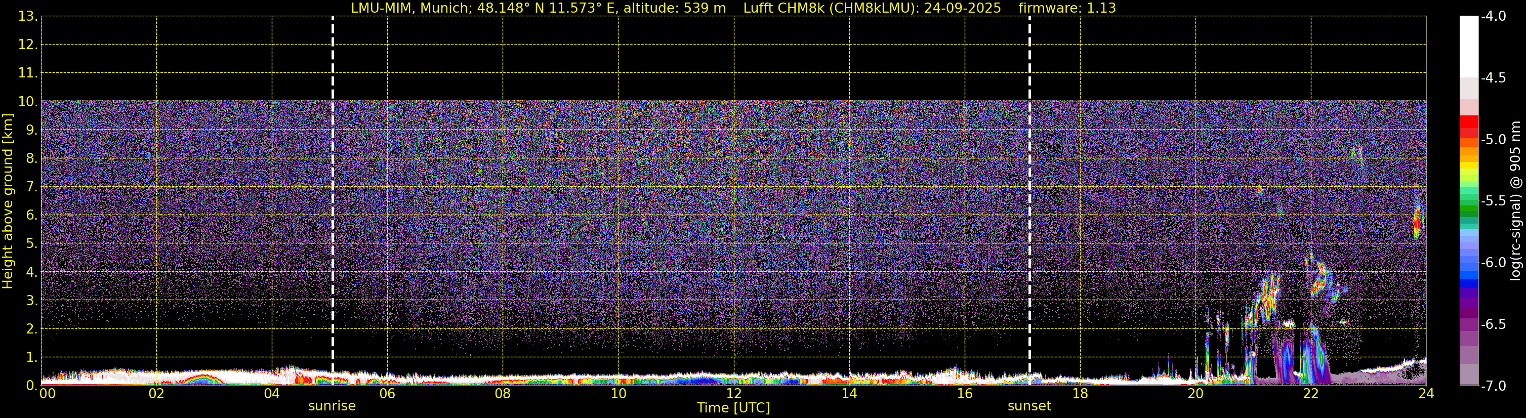The height and width of the screenshot is (418, 1526).
Task: Click the "06" time-axis tick label
Action: pos(387,394)
